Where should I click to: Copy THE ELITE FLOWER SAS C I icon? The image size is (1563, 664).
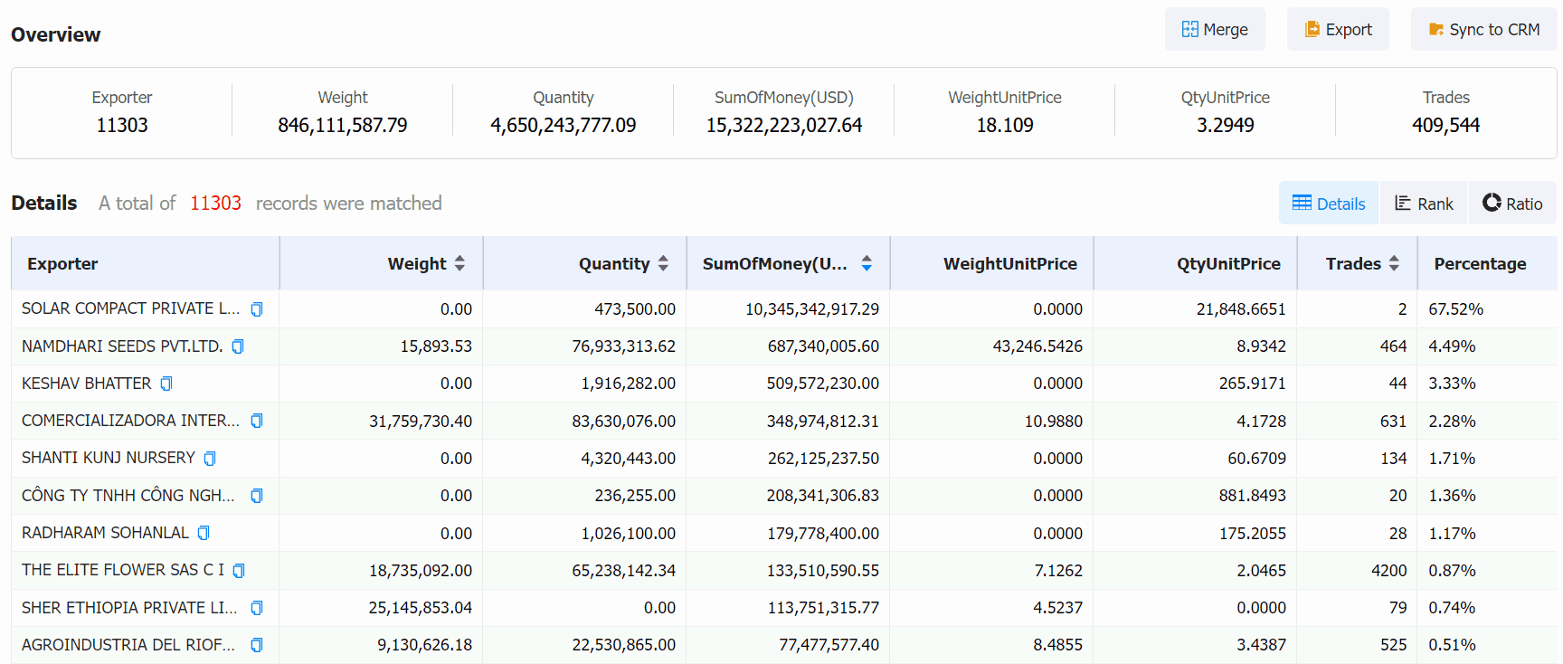239,571
